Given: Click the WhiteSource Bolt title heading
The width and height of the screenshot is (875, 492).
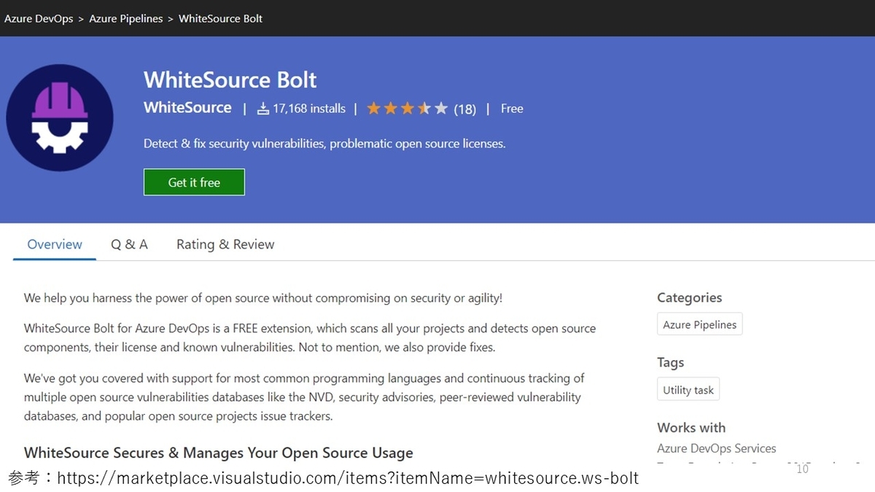Looking at the screenshot, I should coord(230,79).
